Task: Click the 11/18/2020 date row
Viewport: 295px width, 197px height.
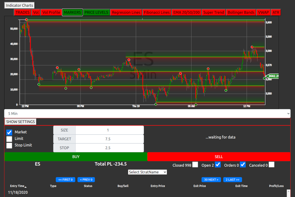Action: click(x=18, y=193)
